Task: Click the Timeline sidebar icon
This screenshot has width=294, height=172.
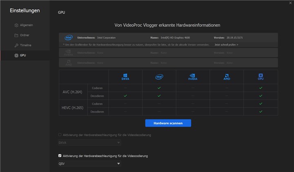Action: pos(16,45)
